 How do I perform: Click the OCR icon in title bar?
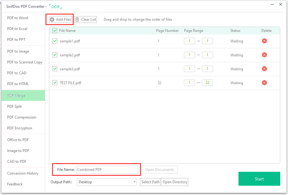55,7
